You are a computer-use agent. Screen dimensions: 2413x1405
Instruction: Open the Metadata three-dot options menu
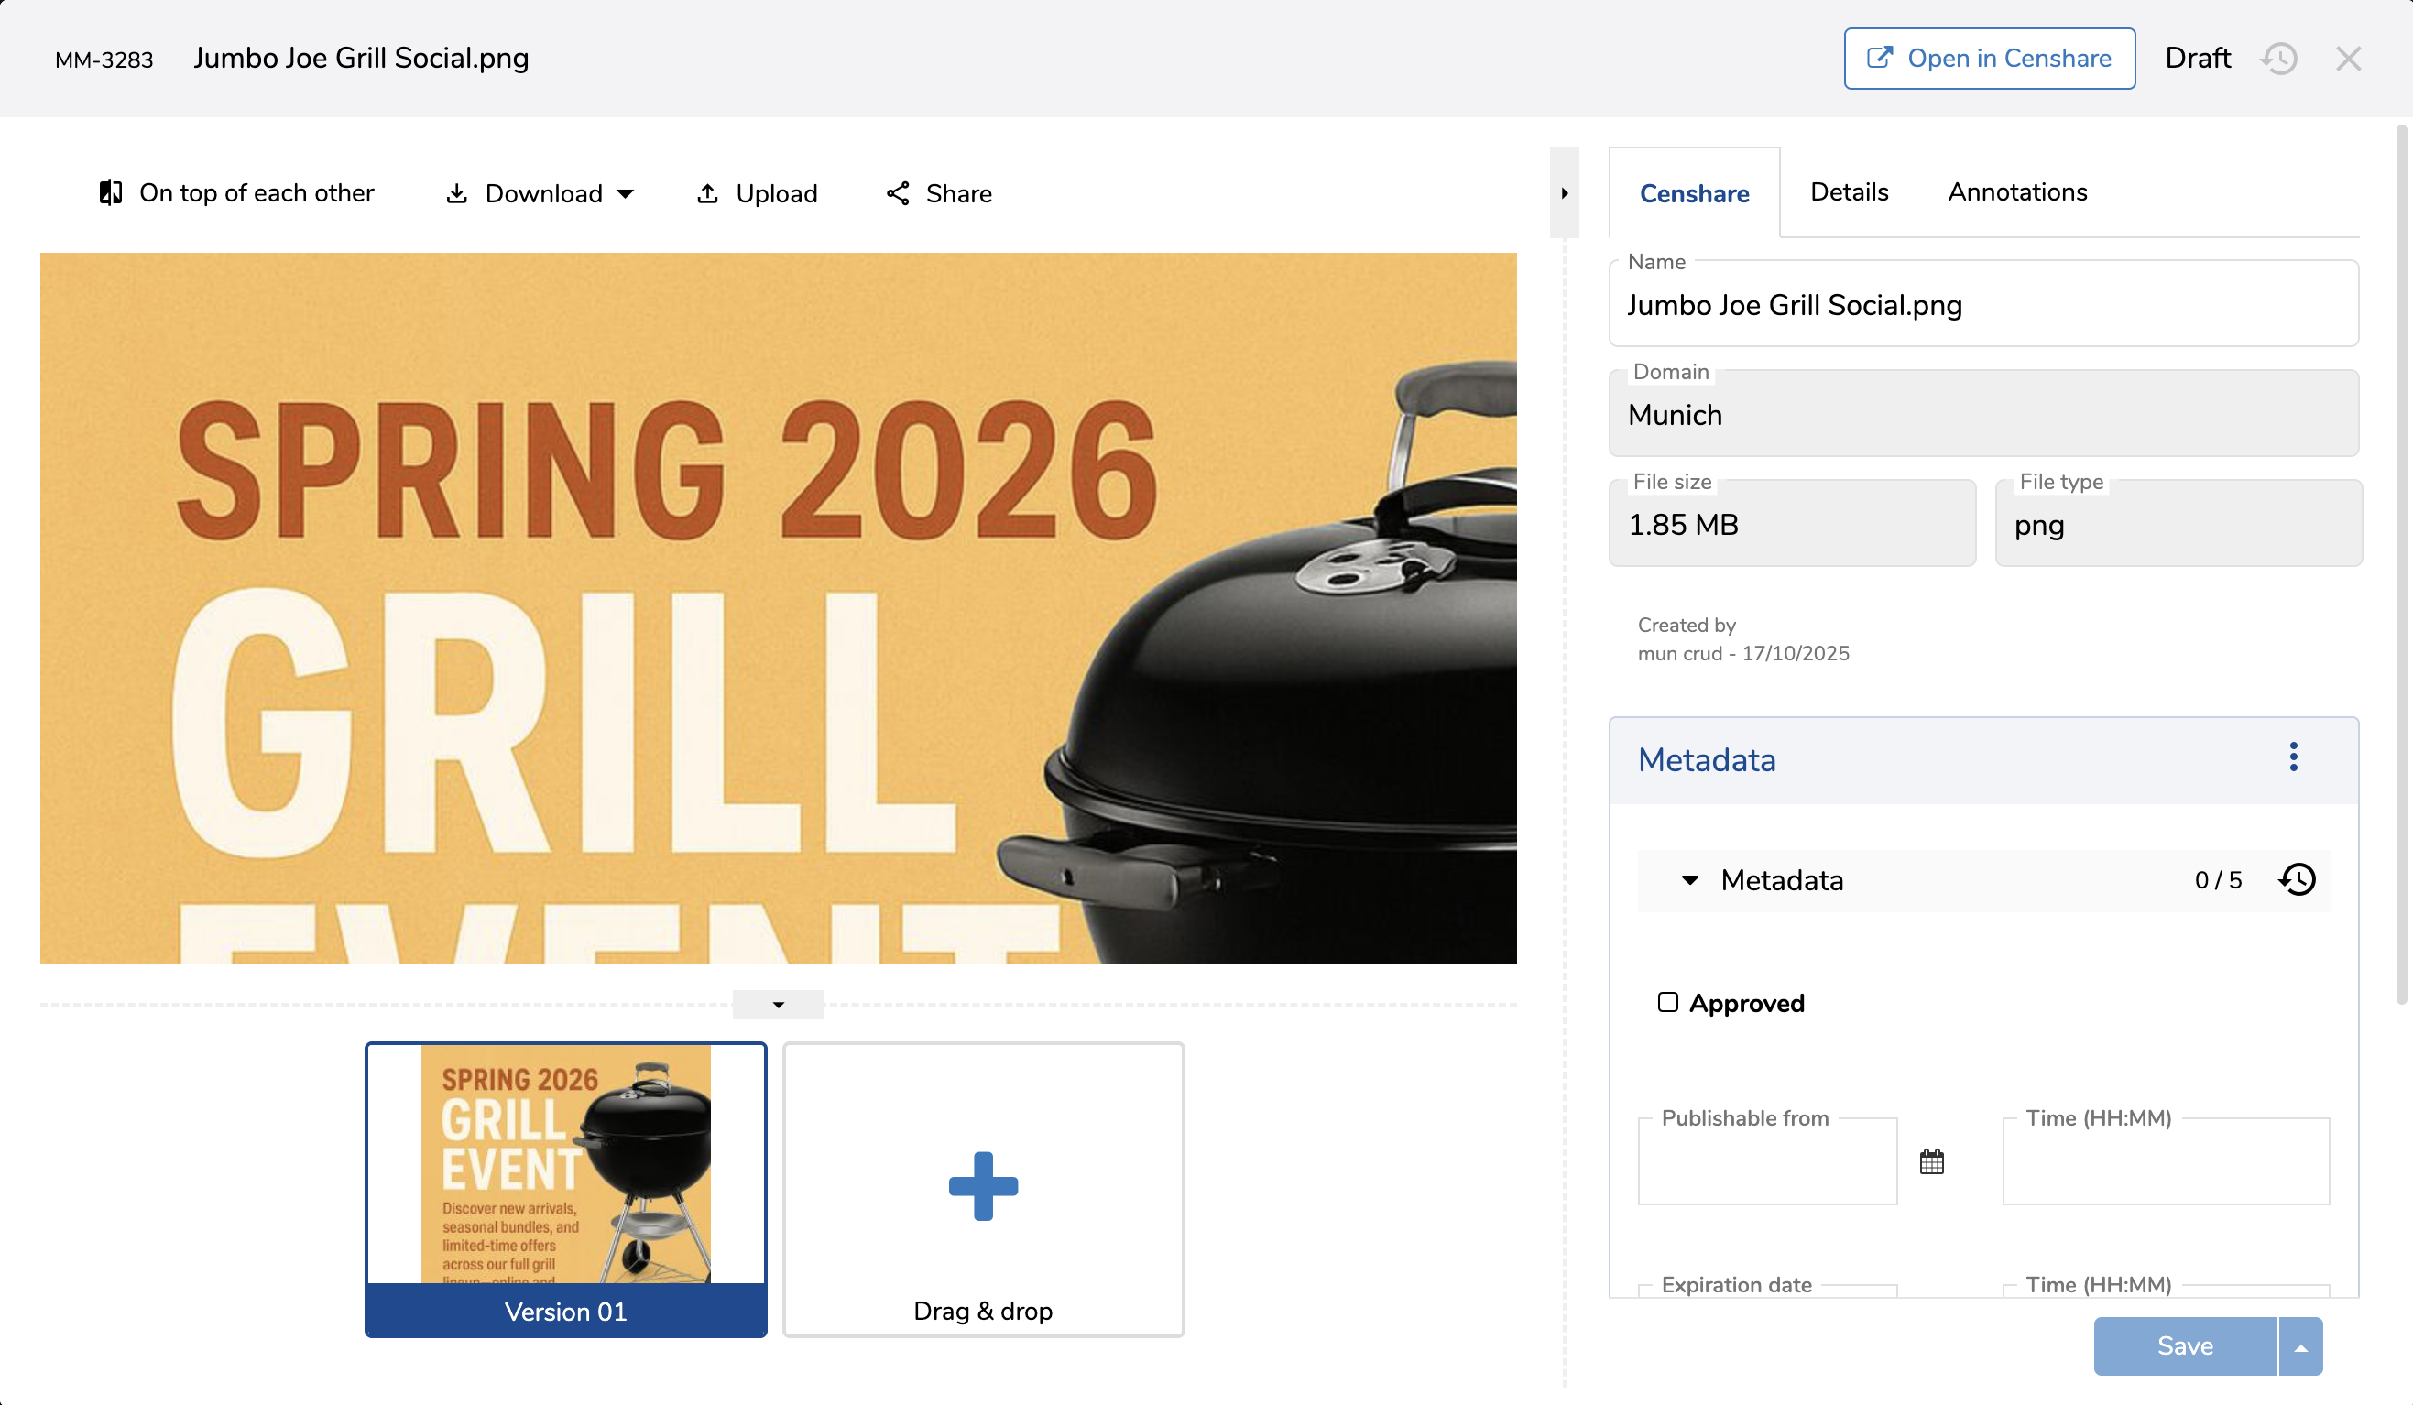tap(2293, 757)
